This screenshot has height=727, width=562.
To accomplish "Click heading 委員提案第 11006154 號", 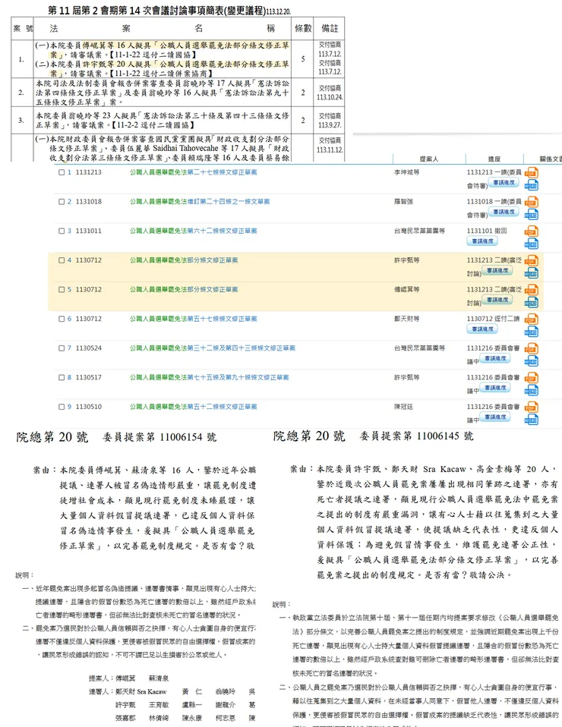I will [x=159, y=437].
